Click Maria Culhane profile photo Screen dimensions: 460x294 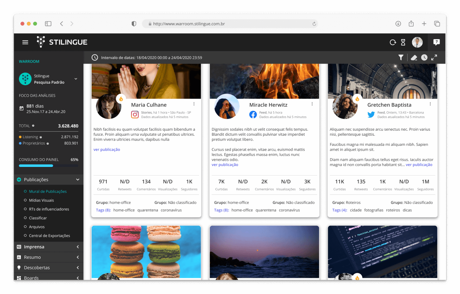tap(109, 106)
